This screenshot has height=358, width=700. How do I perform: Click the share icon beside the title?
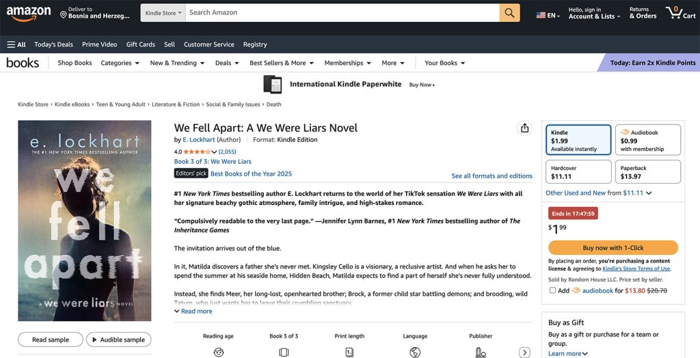524,128
